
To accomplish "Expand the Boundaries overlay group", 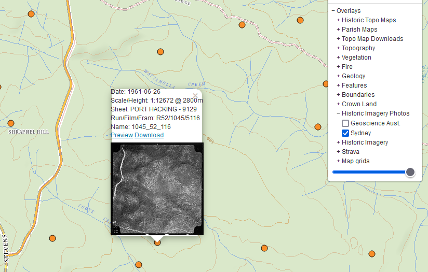I will pyautogui.click(x=339, y=94).
